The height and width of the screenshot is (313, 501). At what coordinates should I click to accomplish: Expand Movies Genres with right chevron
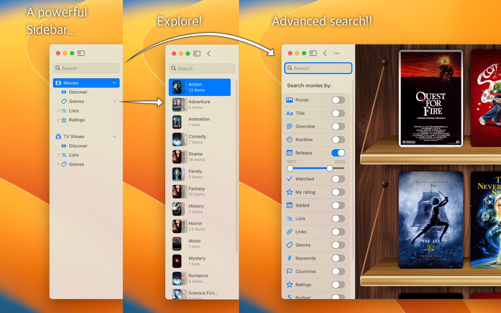tap(115, 102)
